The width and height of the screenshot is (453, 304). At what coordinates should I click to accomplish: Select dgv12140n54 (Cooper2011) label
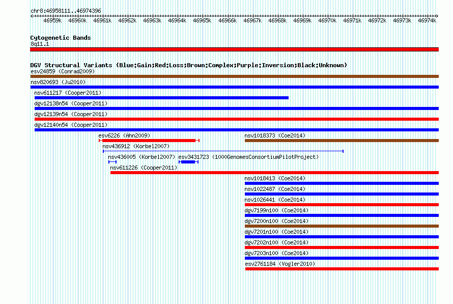pyautogui.click(x=71, y=125)
